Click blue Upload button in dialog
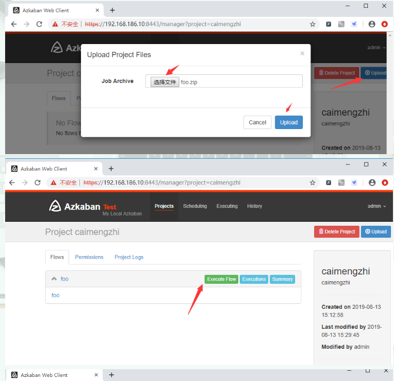 pyautogui.click(x=289, y=122)
